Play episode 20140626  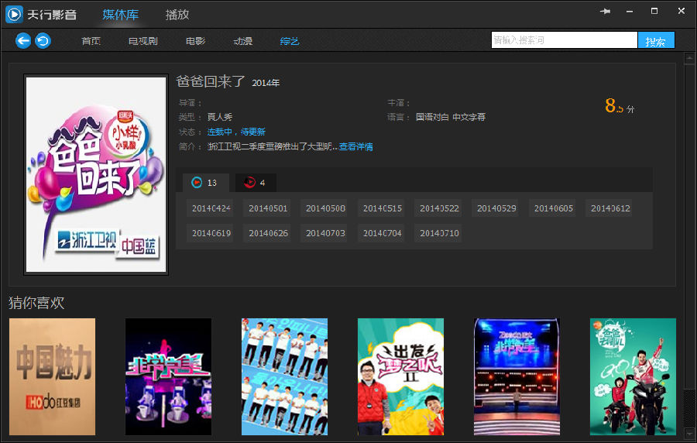coord(268,233)
